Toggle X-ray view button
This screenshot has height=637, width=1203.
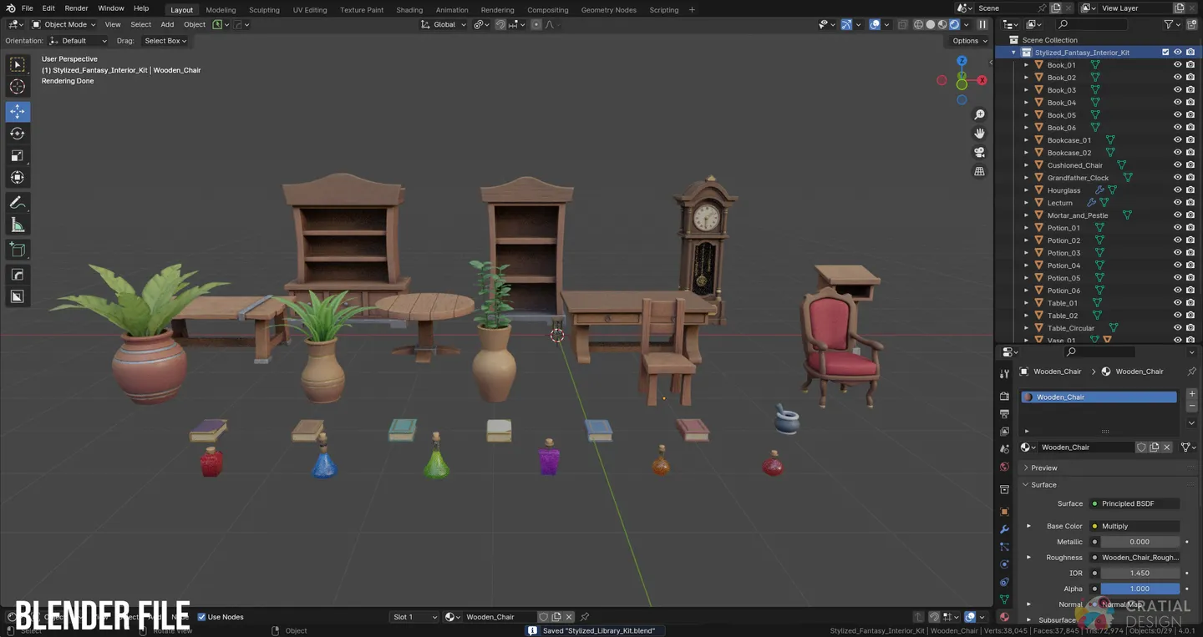point(903,24)
